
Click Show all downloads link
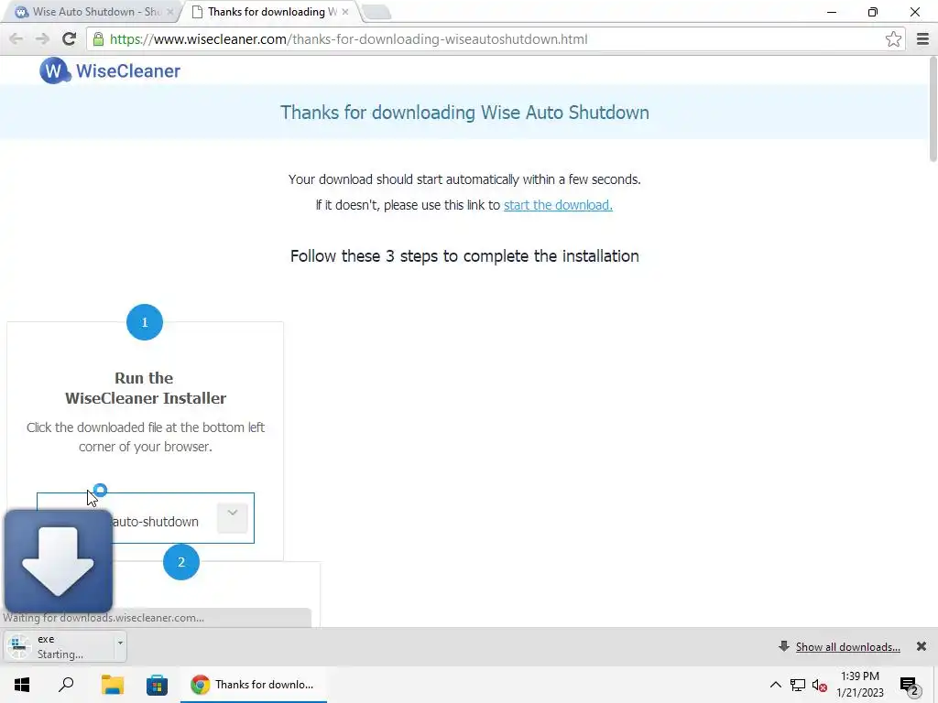pyautogui.click(x=847, y=647)
